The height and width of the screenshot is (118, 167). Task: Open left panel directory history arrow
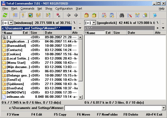[80, 28]
